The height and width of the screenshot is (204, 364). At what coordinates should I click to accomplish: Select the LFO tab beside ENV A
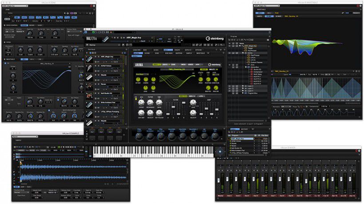pos(201,96)
